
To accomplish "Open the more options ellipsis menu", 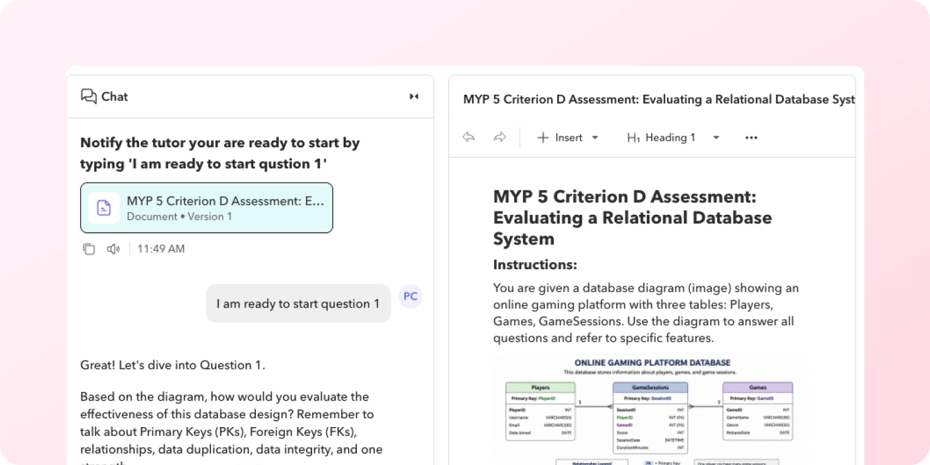I will pos(751,138).
